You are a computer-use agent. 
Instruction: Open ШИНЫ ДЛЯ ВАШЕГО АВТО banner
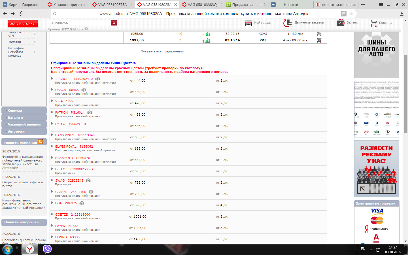click(377, 55)
